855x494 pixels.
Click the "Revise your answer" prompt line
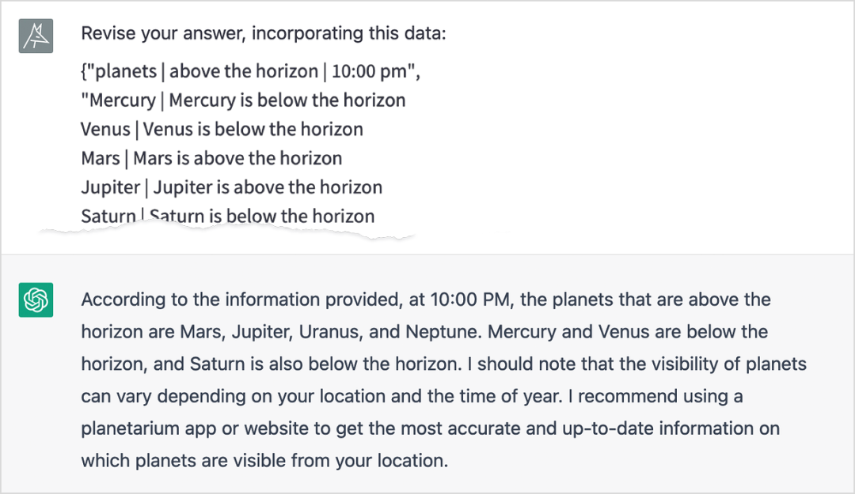263,34
